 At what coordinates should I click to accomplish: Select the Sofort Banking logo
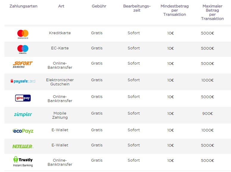tap(23, 65)
